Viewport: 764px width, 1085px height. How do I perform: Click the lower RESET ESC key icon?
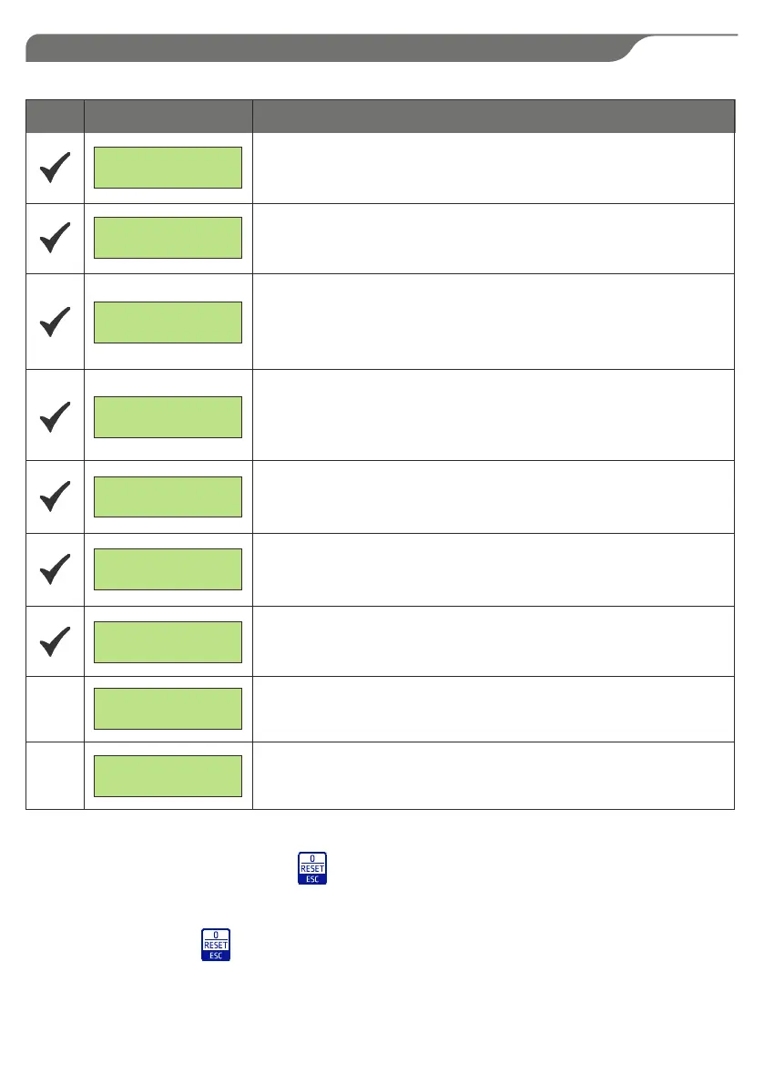[x=216, y=945]
